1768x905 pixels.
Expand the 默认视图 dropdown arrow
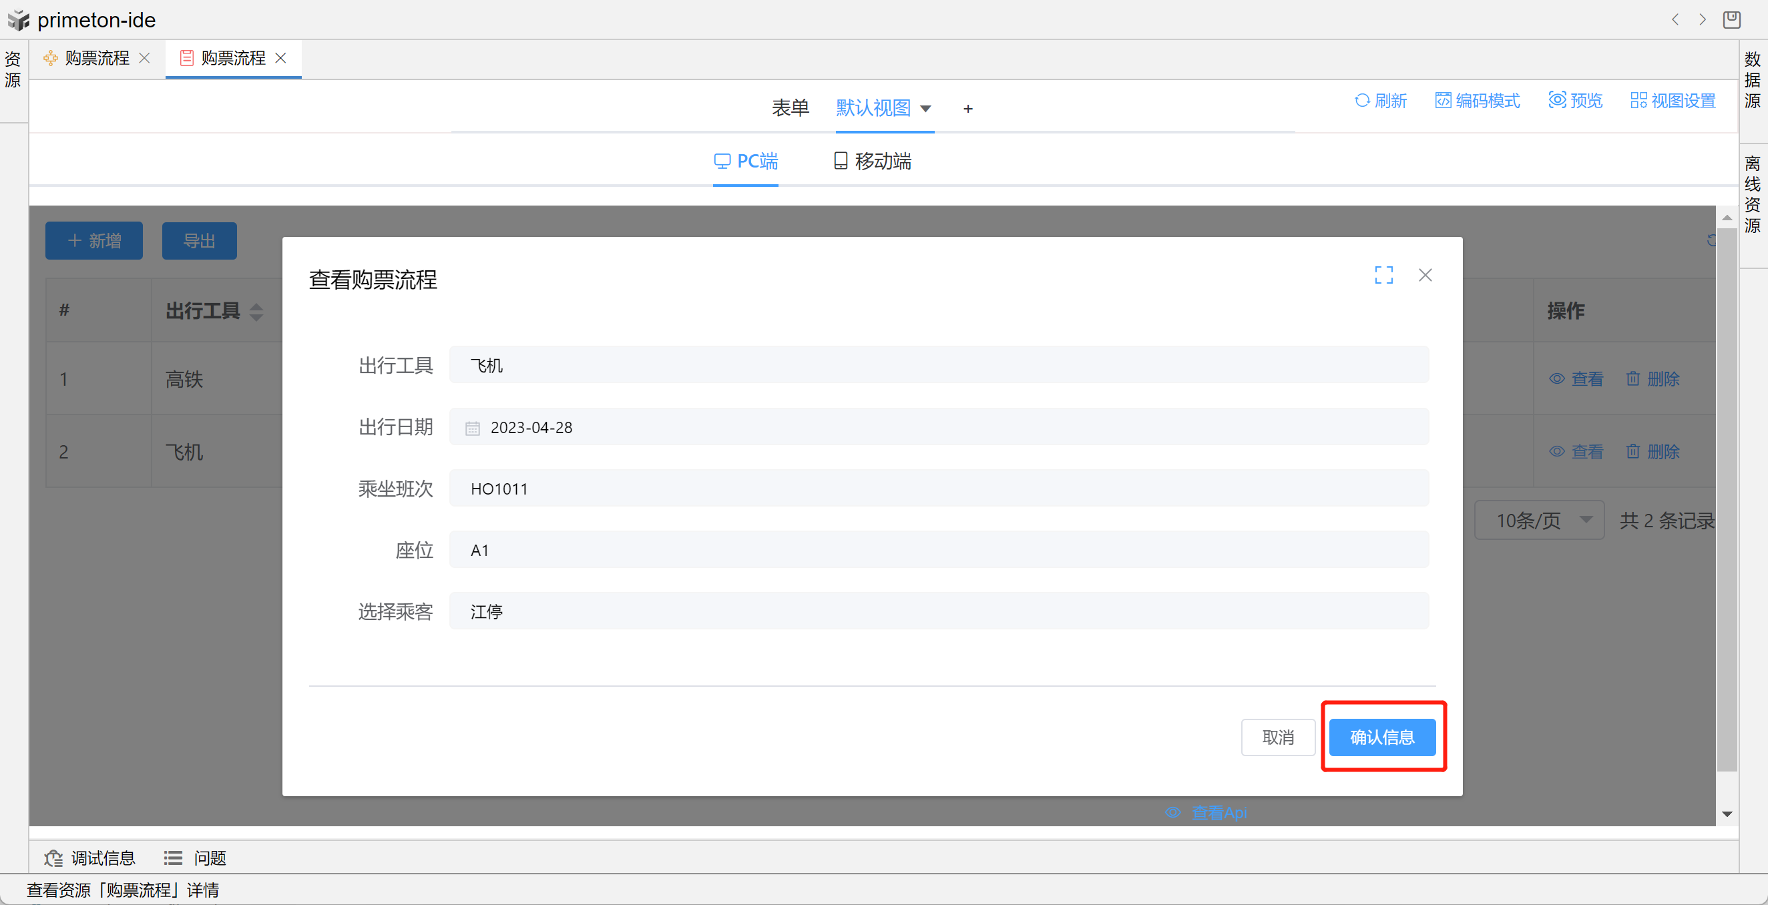click(925, 108)
